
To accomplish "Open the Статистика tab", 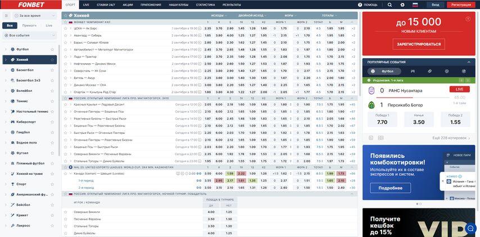I will [205, 5].
